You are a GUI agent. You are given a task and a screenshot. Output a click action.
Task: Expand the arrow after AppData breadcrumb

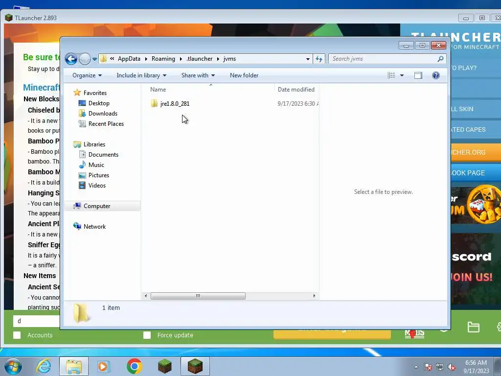[x=146, y=59]
